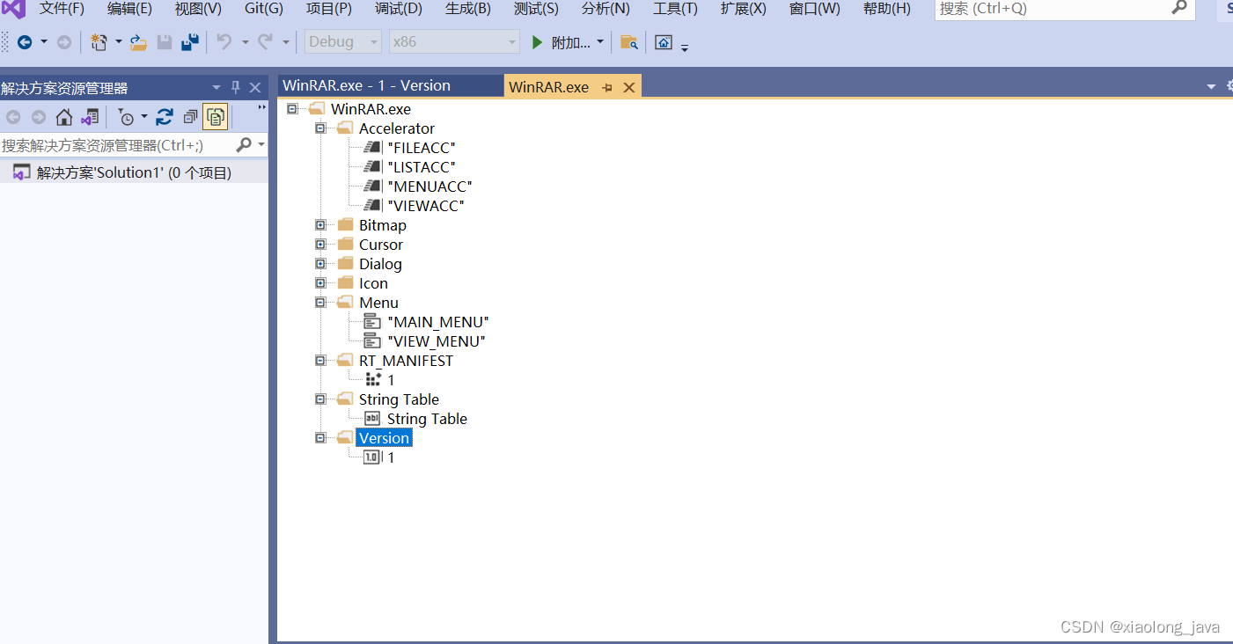Click the find in files icon
The image size is (1233, 644).
pos(629,42)
